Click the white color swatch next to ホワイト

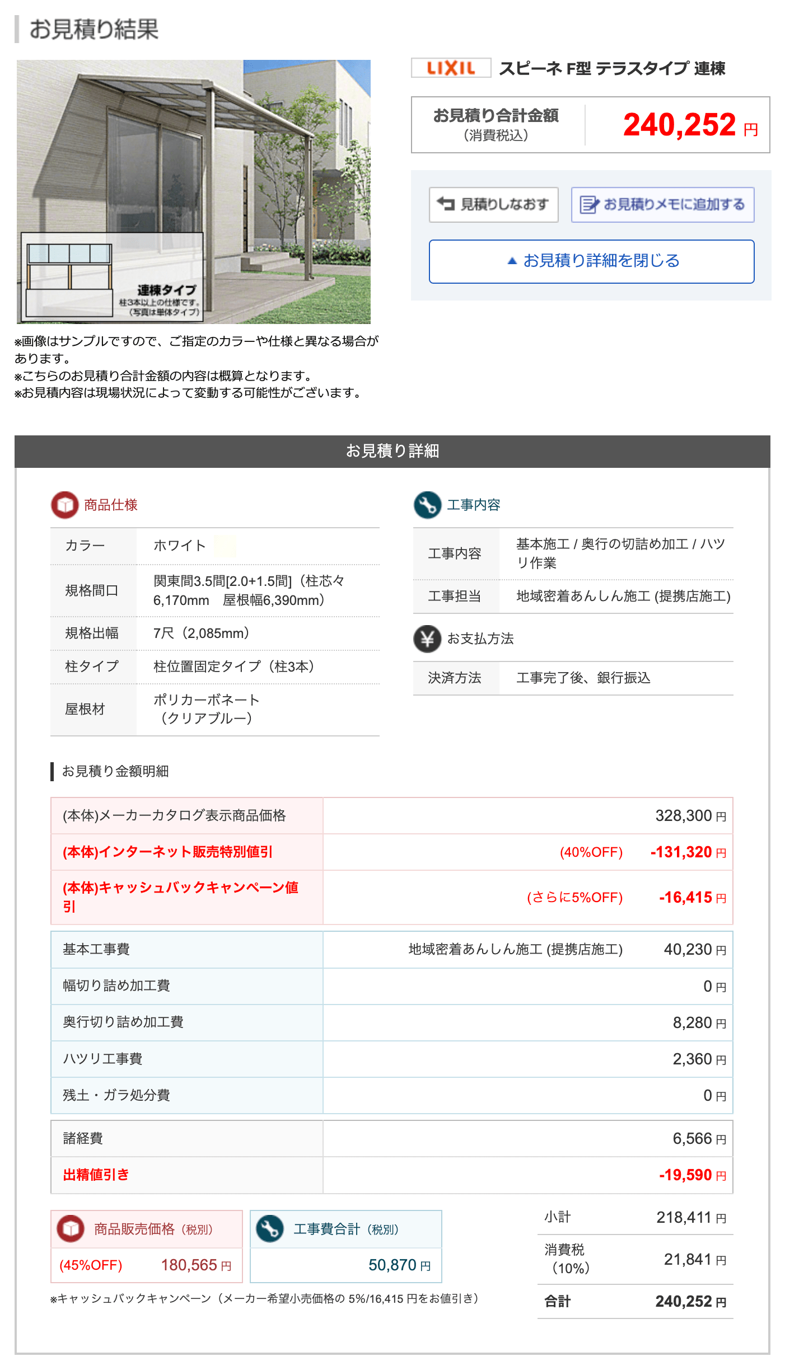[225, 546]
